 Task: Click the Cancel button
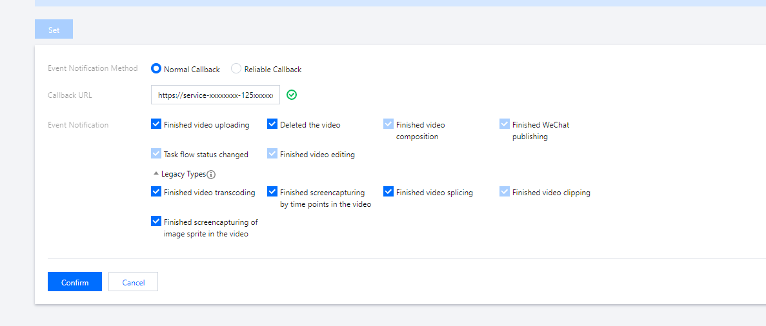(133, 282)
